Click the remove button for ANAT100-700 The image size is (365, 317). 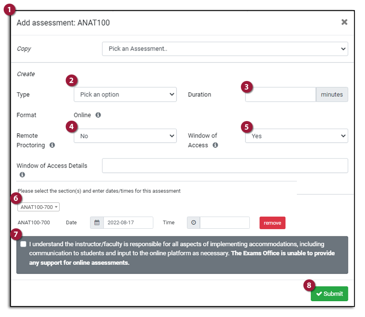point(272,223)
